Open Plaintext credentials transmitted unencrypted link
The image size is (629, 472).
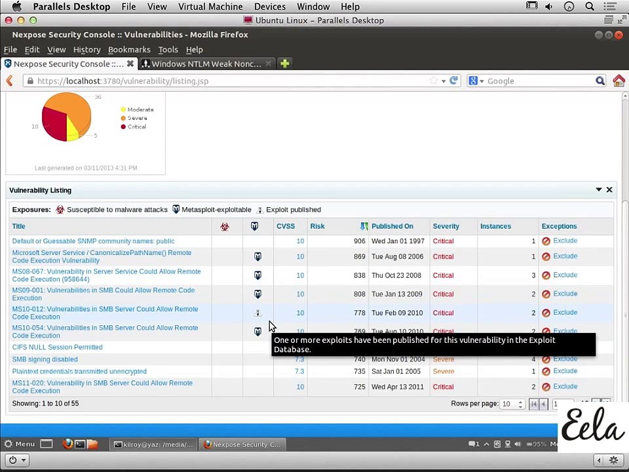click(79, 371)
